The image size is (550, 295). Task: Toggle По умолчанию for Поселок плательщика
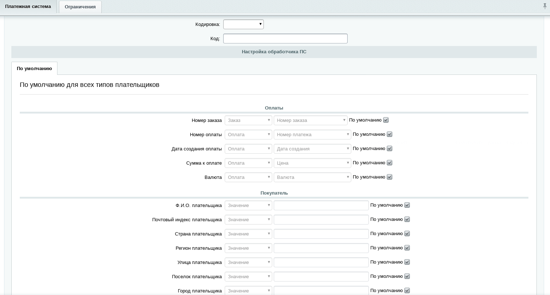coord(407,276)
